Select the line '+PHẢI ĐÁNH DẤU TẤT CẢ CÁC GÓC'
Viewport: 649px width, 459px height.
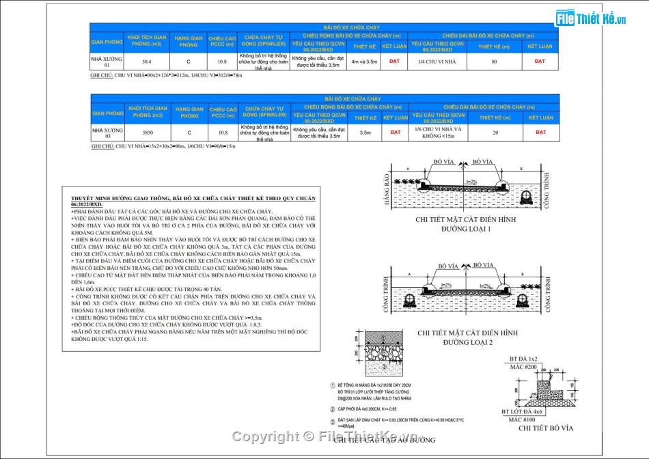click(171, 212)
